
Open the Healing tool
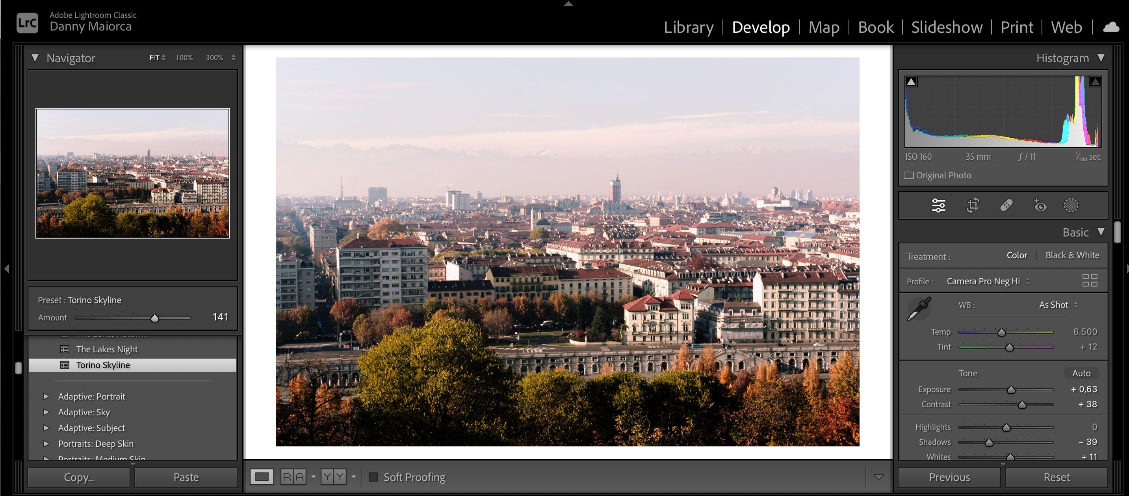click(x=1006, y=205)
